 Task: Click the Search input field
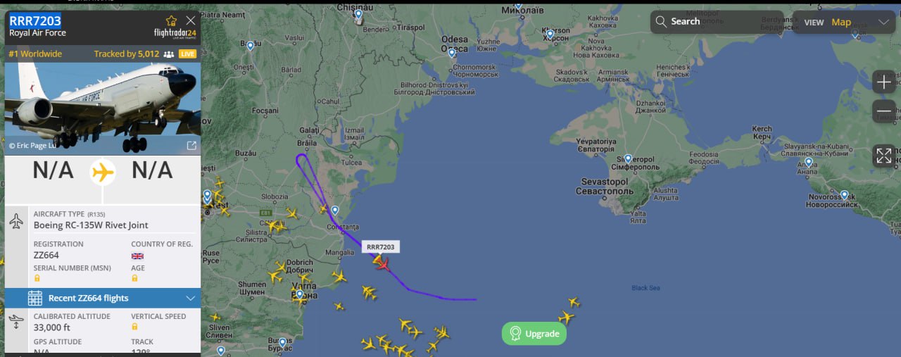click(717, 22)
